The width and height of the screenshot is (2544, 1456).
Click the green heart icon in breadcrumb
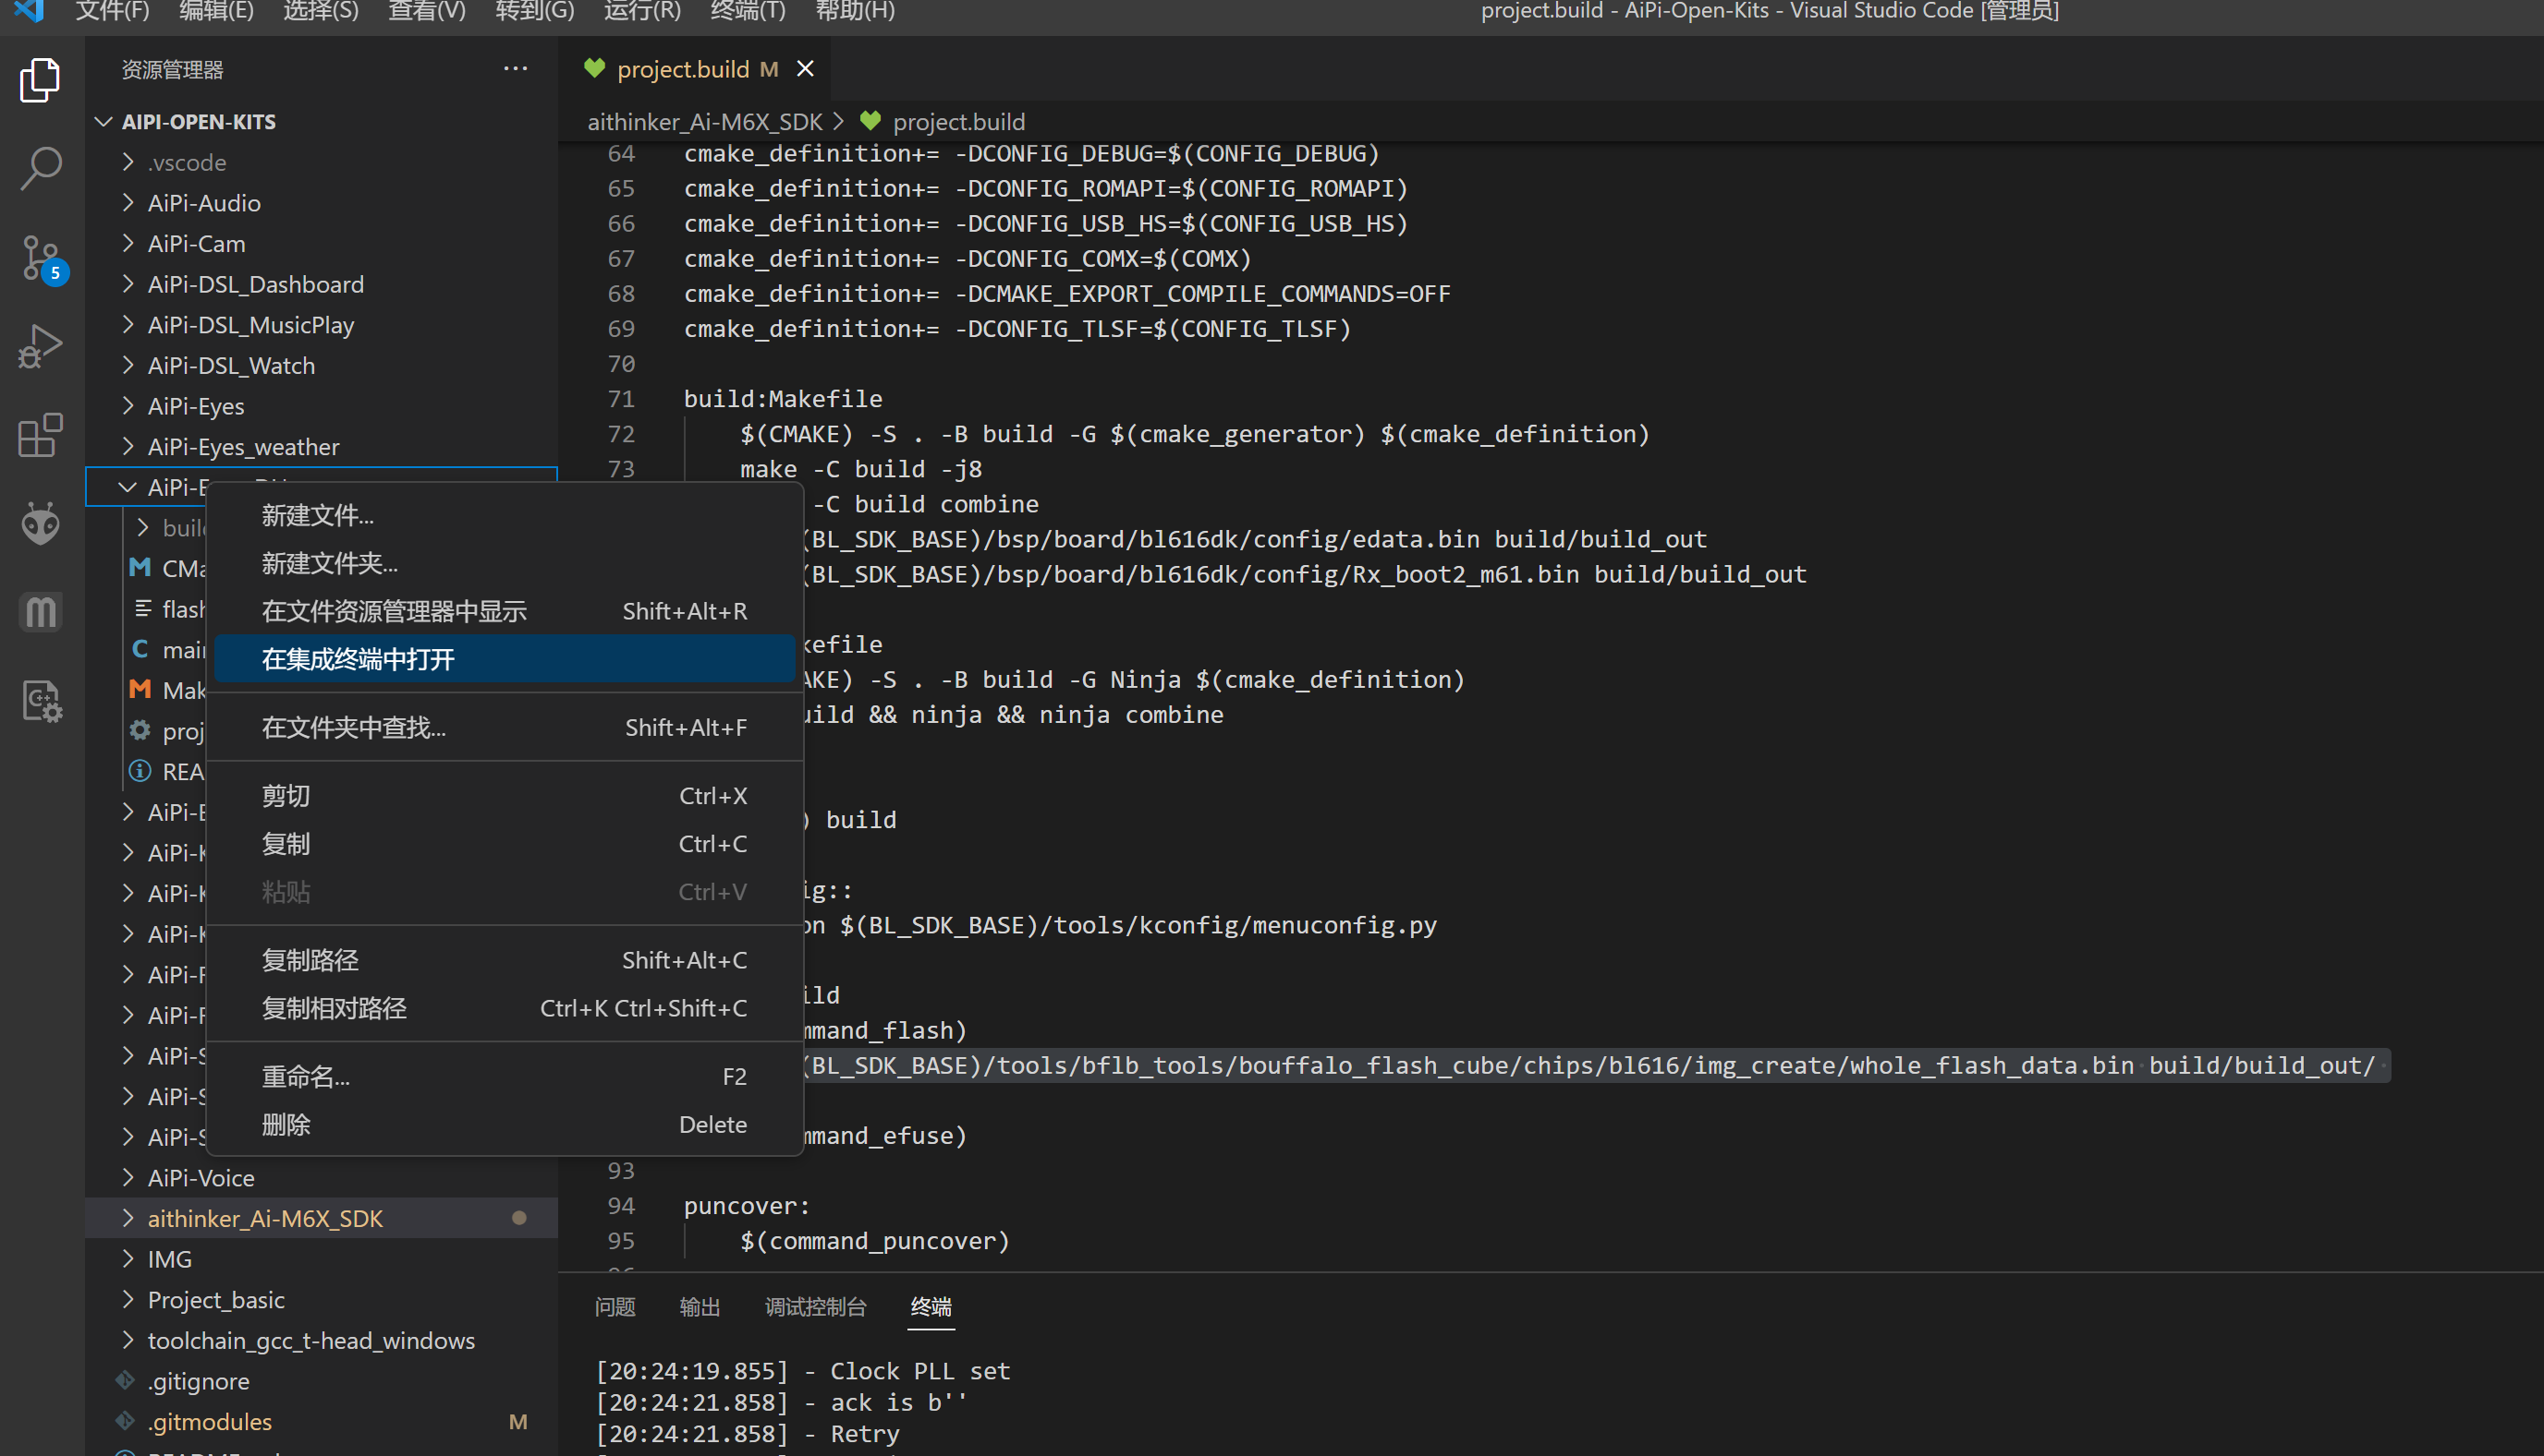(x=870, y=121)
